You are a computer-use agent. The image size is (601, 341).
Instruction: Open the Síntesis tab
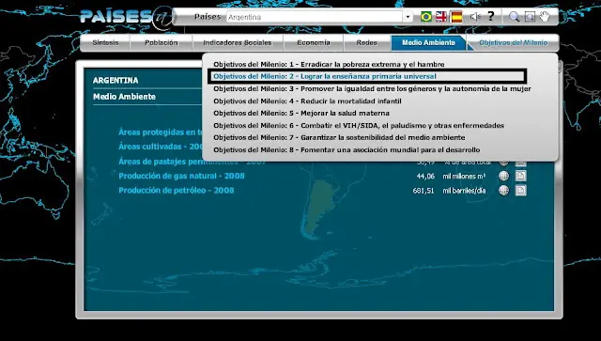click(x=105, y=42)
